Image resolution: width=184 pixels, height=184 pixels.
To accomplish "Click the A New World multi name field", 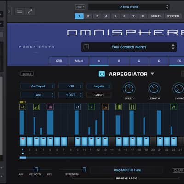I will (x=129, y=7).
